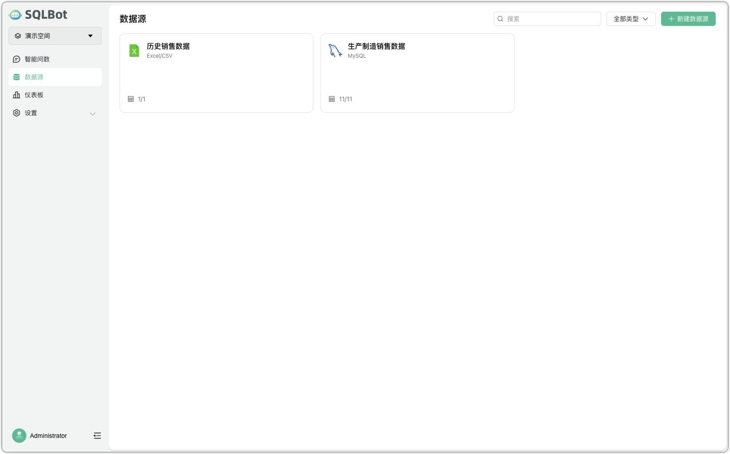Expand the 设置 chevron in sidebar
This screenshot has height=454, width=730.
(93, 114)
